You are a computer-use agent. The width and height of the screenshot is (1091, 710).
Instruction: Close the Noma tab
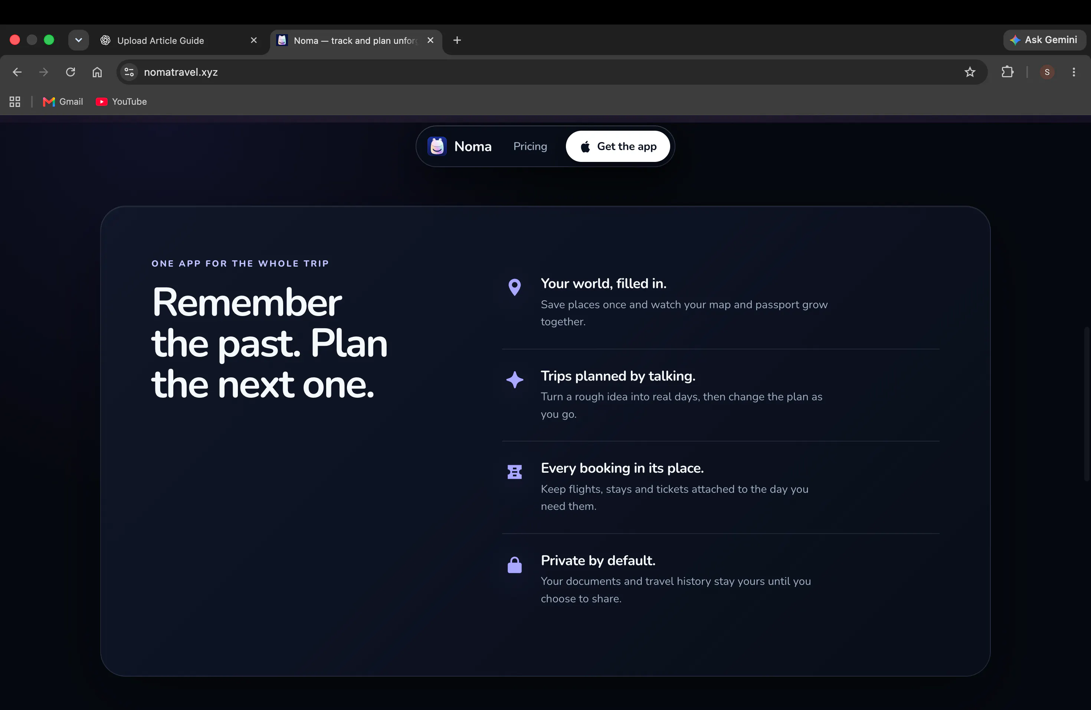pos(430,40)
